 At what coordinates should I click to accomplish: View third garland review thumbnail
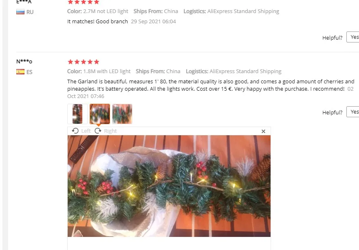pyautogui.click(x=122, y=114)
